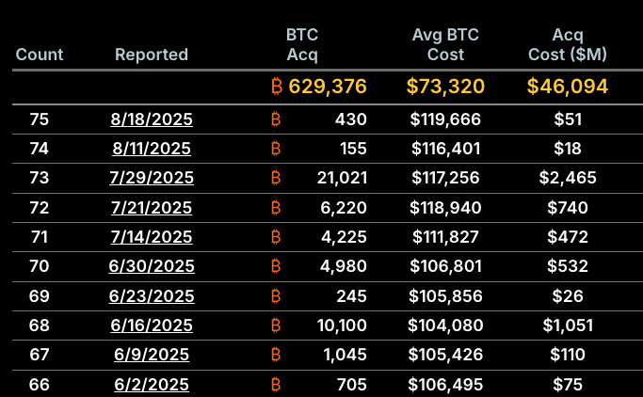
Task: Click the Bitcoin icon next to 6,220
Action: tap(276, 208)
